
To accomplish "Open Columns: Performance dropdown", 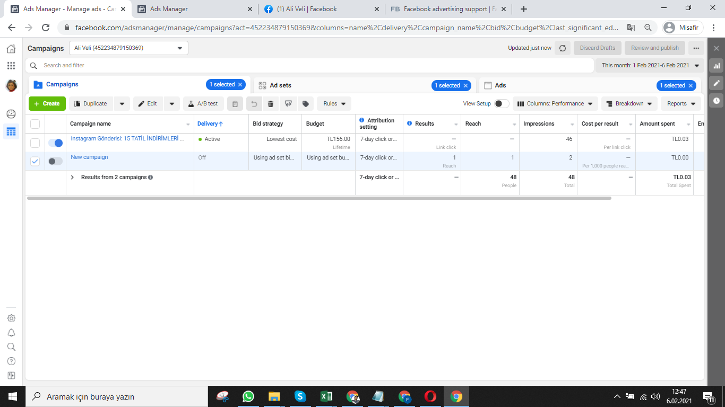I will (555, 104).
